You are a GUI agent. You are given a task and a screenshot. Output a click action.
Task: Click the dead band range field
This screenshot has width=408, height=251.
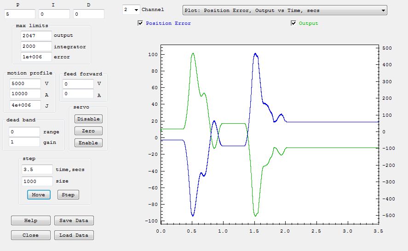24,132
